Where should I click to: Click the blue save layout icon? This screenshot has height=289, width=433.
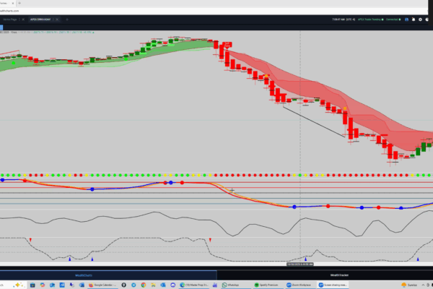point(406,20)
